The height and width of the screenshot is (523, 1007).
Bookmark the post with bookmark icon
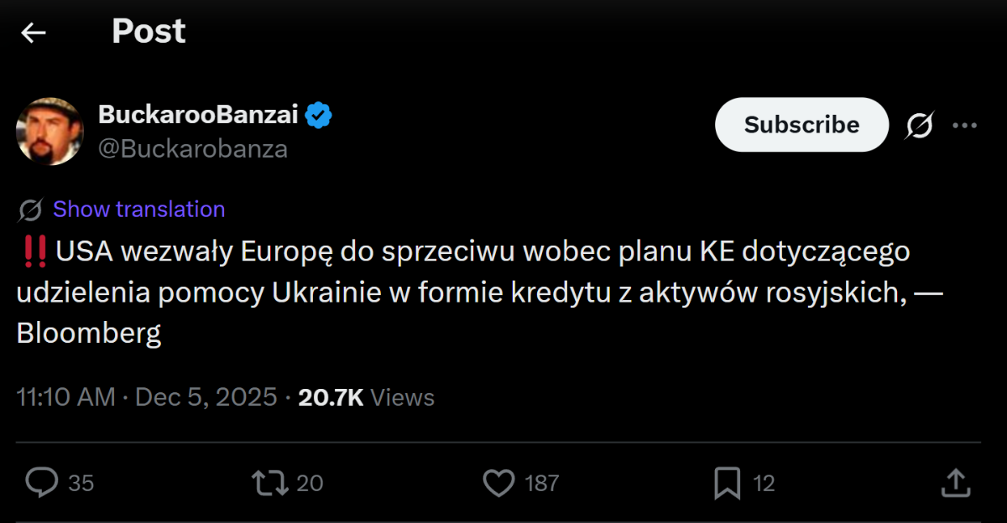click(726, 483)
